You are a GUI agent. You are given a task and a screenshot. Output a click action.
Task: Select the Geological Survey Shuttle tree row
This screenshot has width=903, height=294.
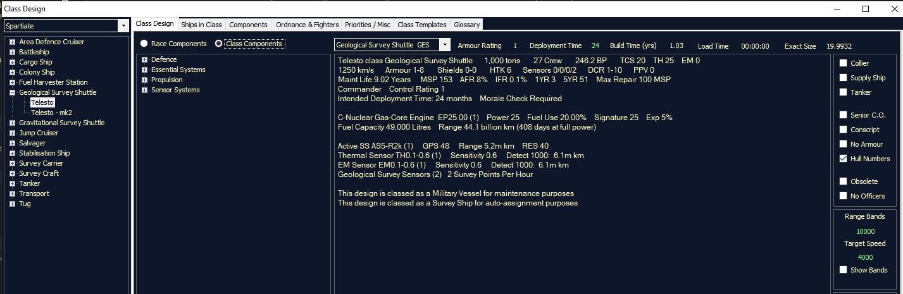coord(58,92)
